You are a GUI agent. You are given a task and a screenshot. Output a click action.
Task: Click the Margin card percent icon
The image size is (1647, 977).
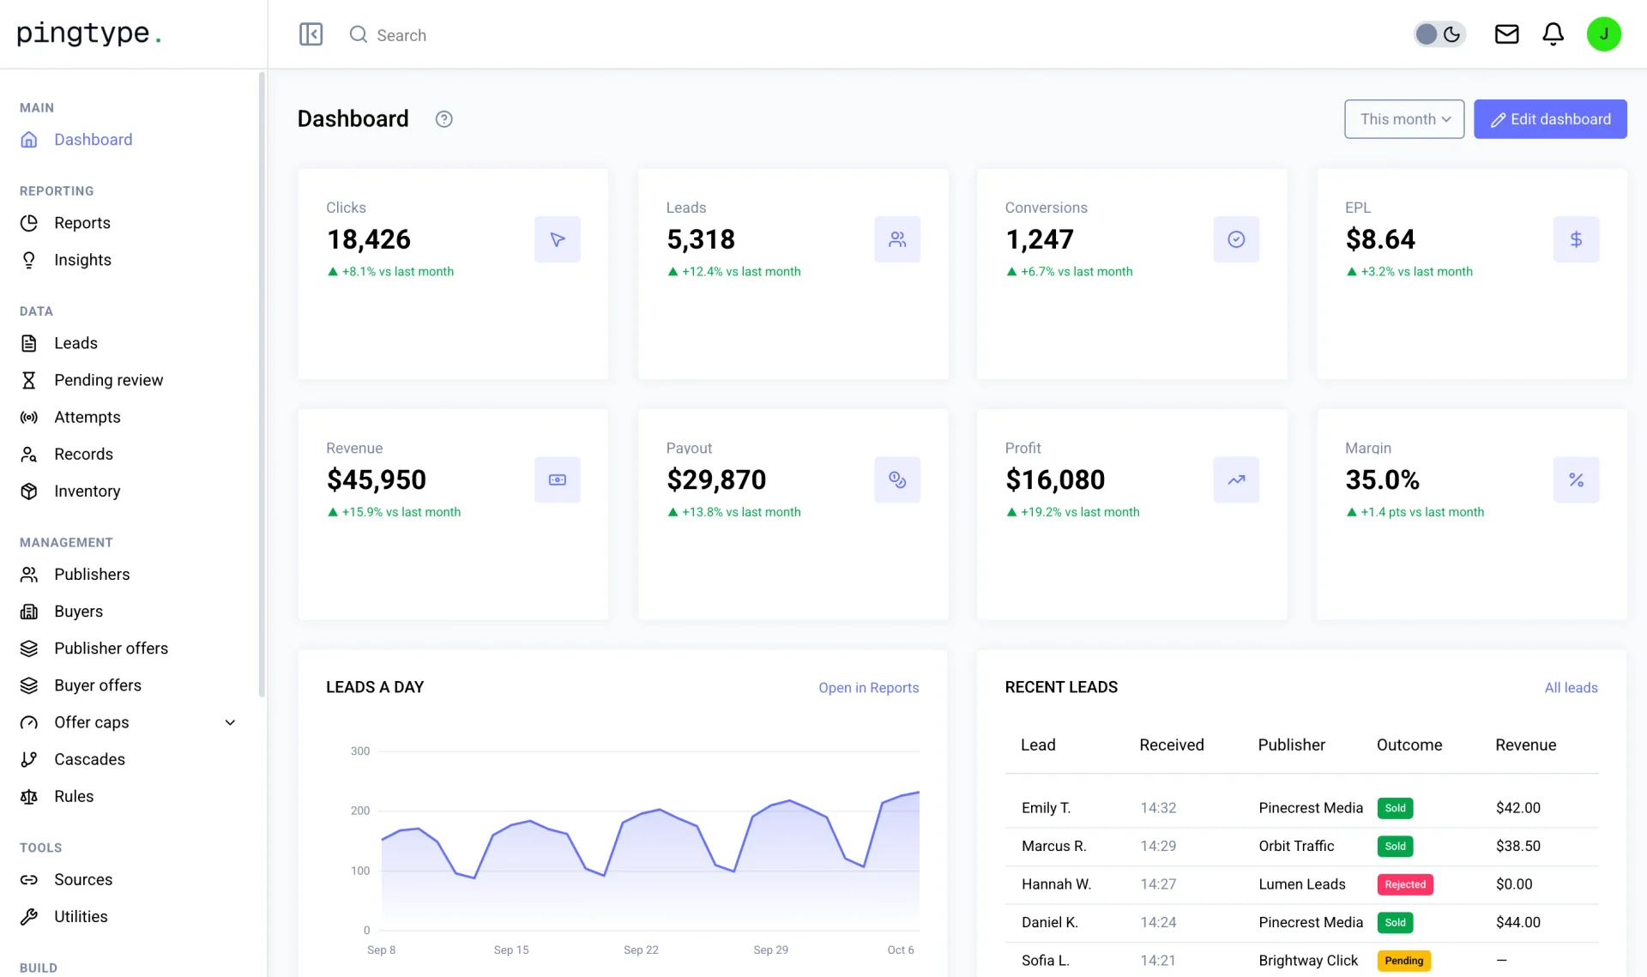(1576, 479)
